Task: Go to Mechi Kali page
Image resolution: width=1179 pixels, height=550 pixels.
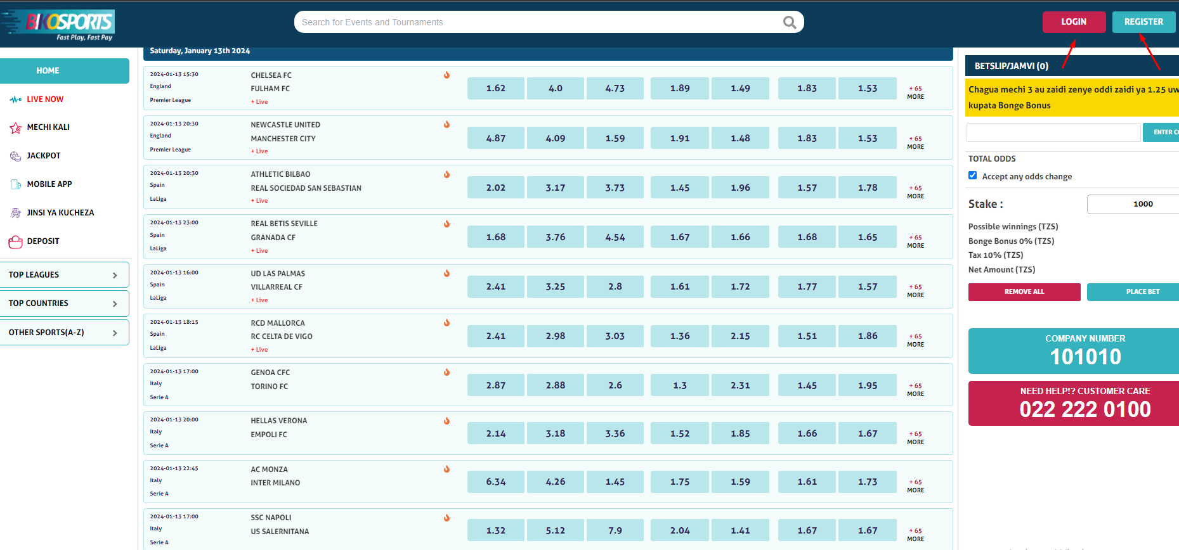Action: pyautogui.click(x=48, y=127)
